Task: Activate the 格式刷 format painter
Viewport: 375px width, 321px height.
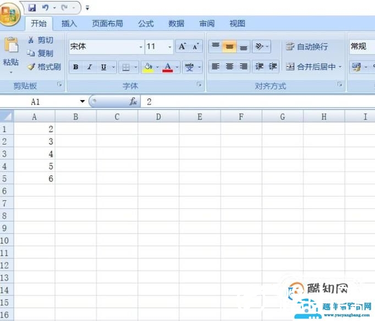Action: pyautogui.click(x=44, y=67)
